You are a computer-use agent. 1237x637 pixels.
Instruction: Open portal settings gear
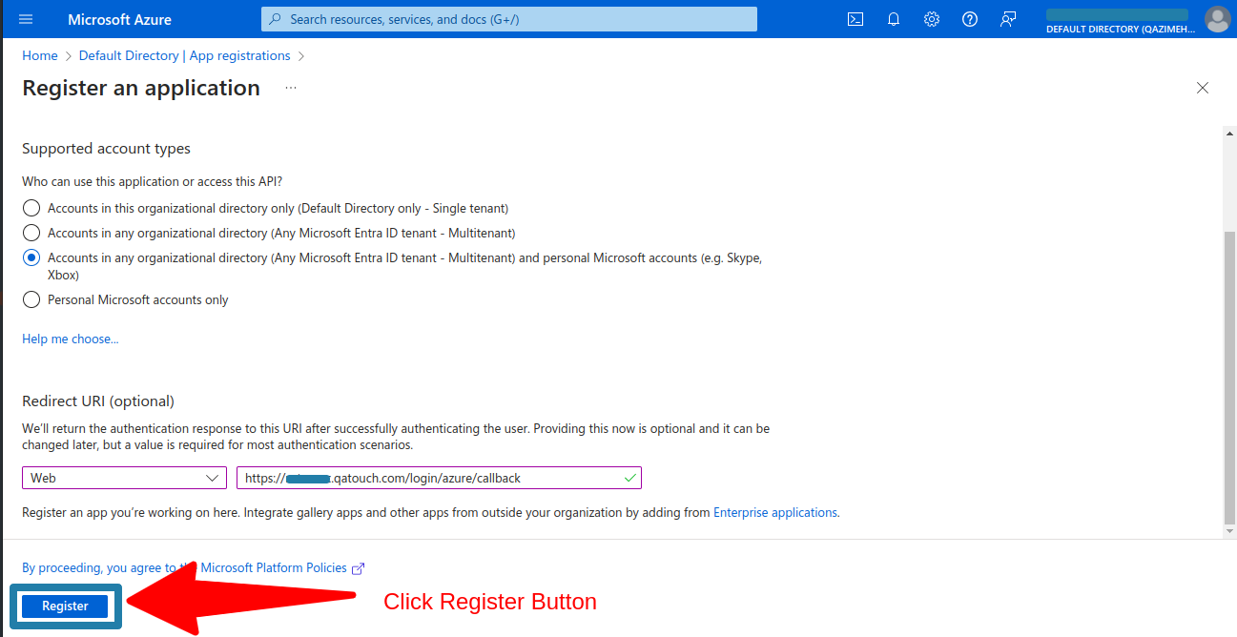click(932, 19)
